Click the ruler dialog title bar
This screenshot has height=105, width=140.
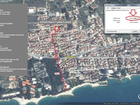pyautogui.click(x=122, y=5)
